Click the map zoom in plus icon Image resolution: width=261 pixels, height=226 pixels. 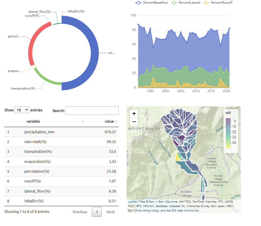[x=134, y=114]
